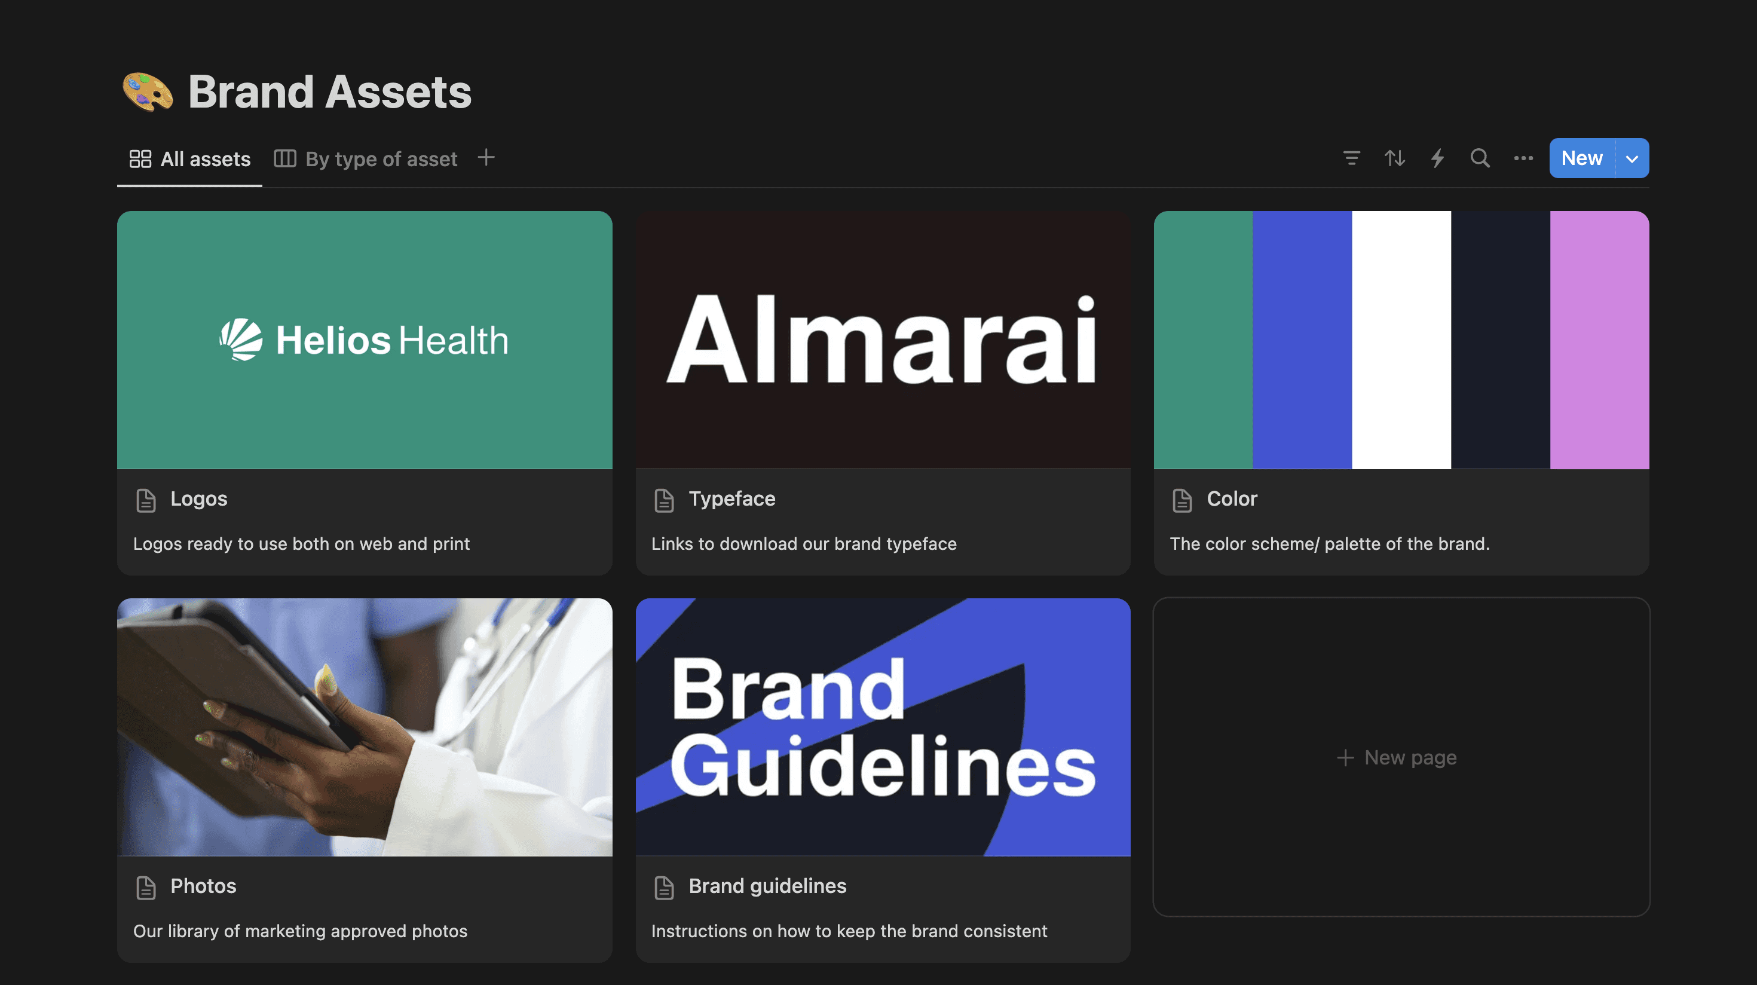
Task: Open the filter icon in toolbar
Action: tap(1351, 158)
